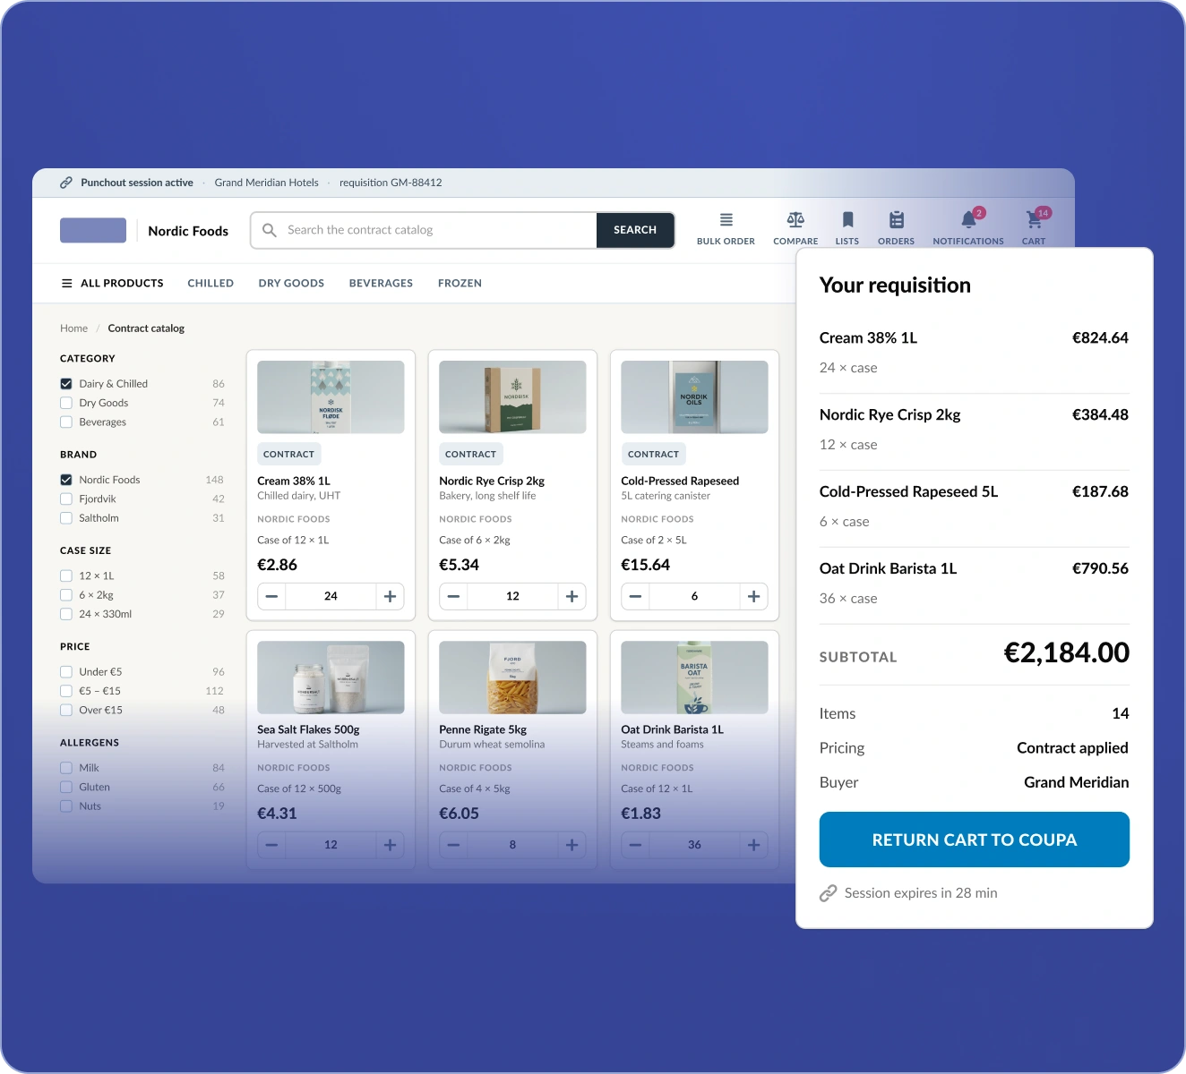Open the Sea Salt Flakes product image
1186x1074 pixels.
coord(331,678)
